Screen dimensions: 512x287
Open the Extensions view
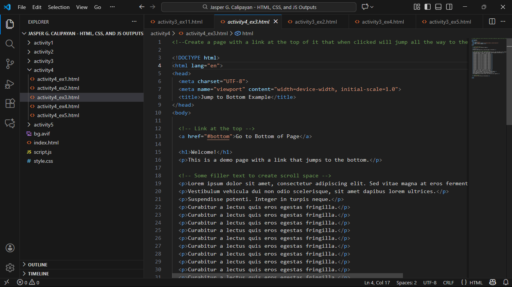tap(10, 104)
